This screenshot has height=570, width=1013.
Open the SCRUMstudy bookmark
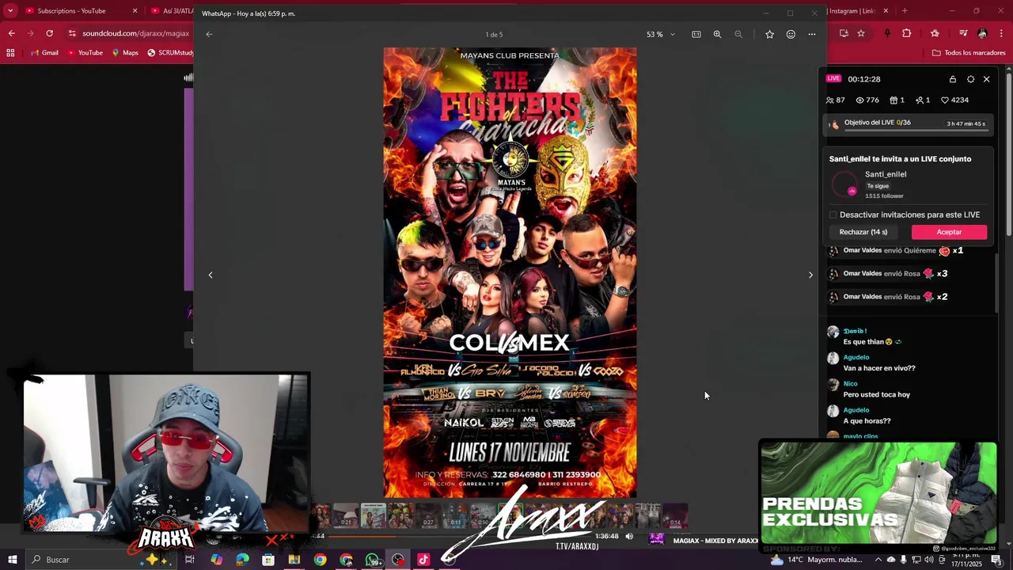coord(170,53)
